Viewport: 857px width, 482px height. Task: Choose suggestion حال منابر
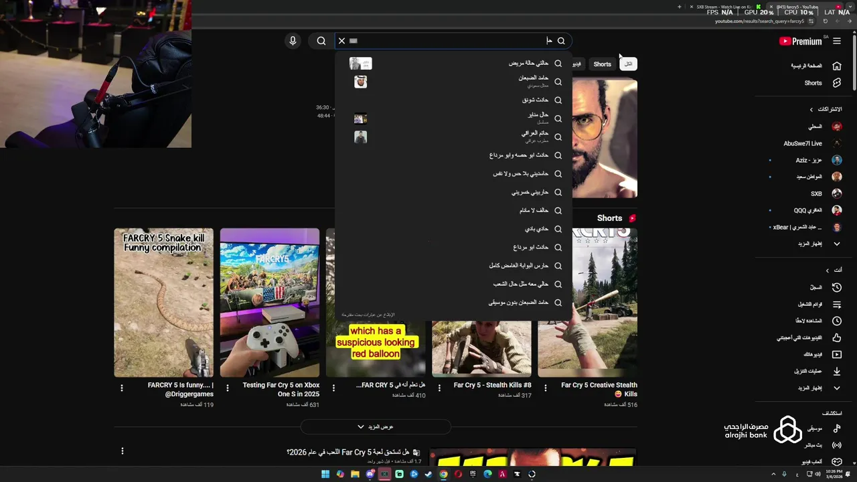tap(454, 118)
